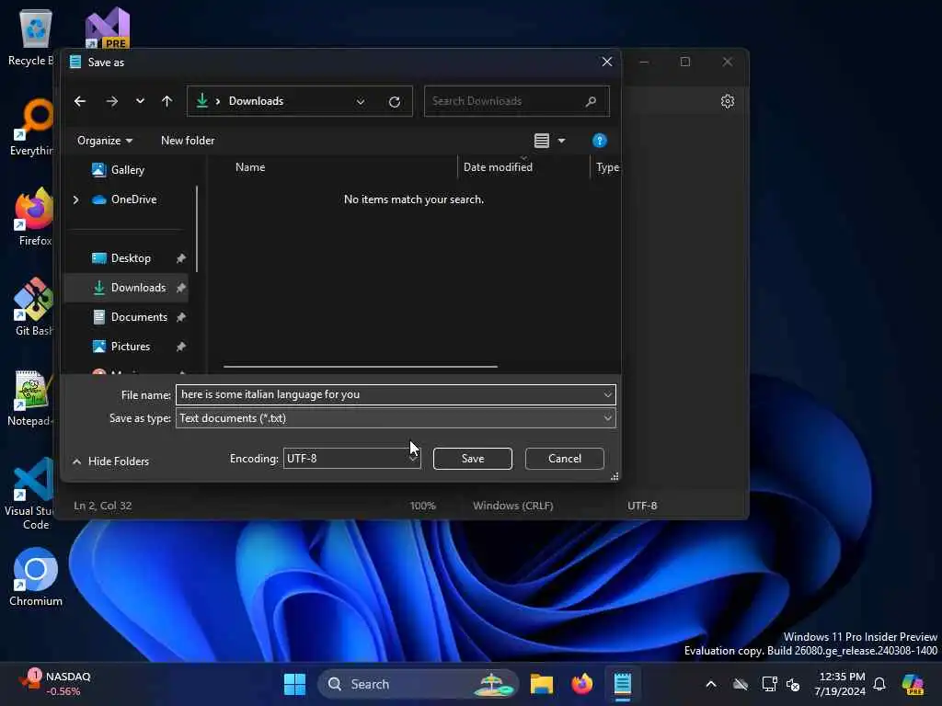Go forward in Save as dialog
This screenshot has width=942, height=706.
tap(111, 101)
